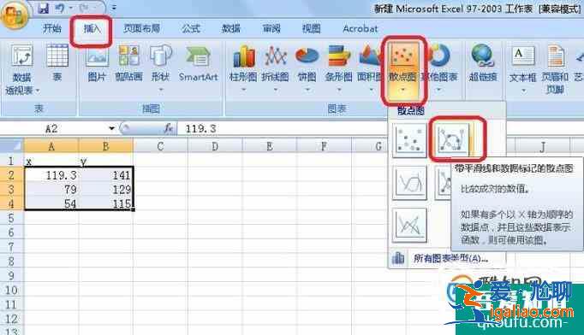Open the Name Box dropdown arrow
This screenshot has width=584, height=335.
(x=111, y=129)
